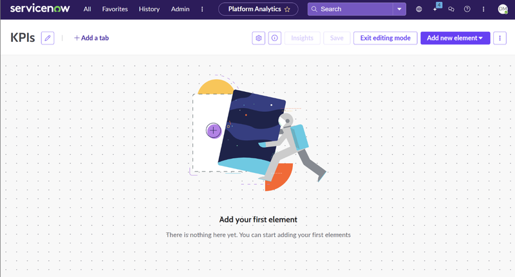Click the ServiceNow logo

tap(40, 8)
